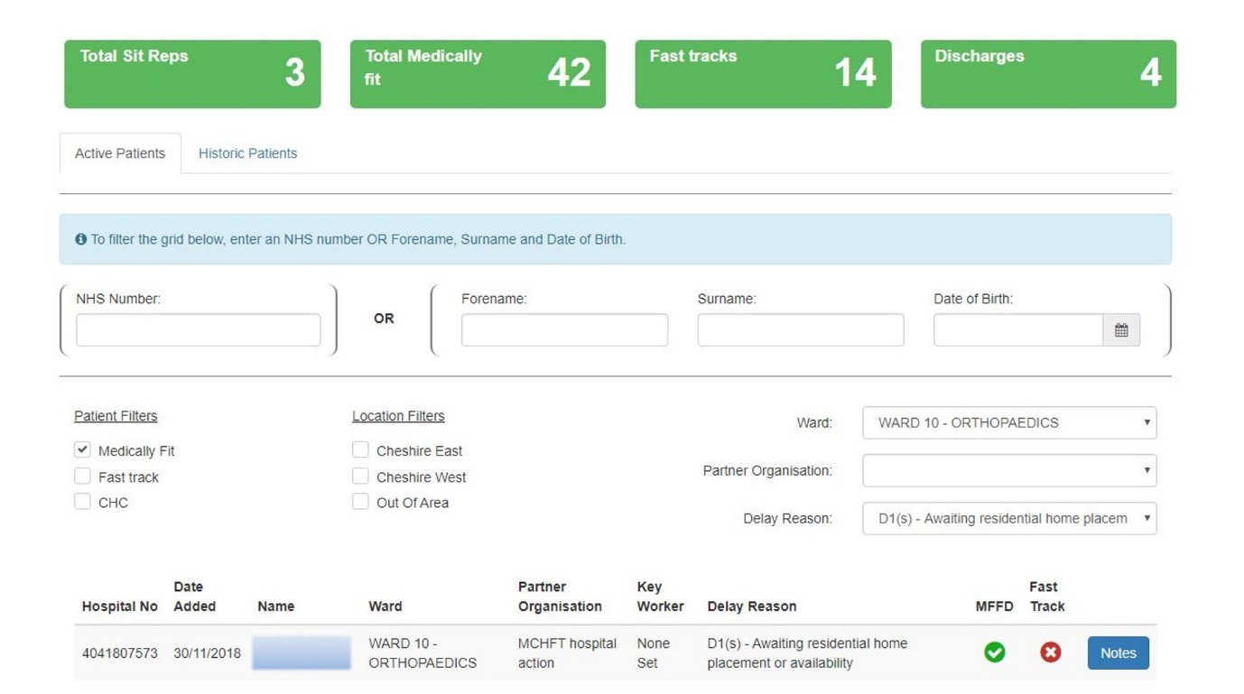Click the red Fast Track cross icon
The height and width of the screenshot is (694, 1244).
(x=1050, y=652)
